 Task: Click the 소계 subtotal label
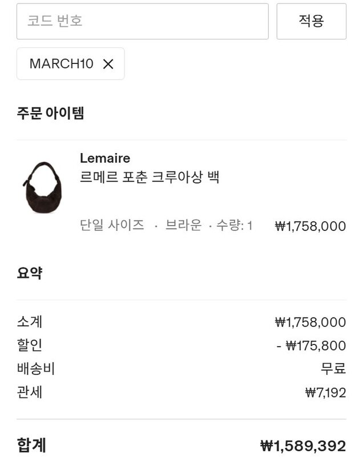tap(30, 322)
